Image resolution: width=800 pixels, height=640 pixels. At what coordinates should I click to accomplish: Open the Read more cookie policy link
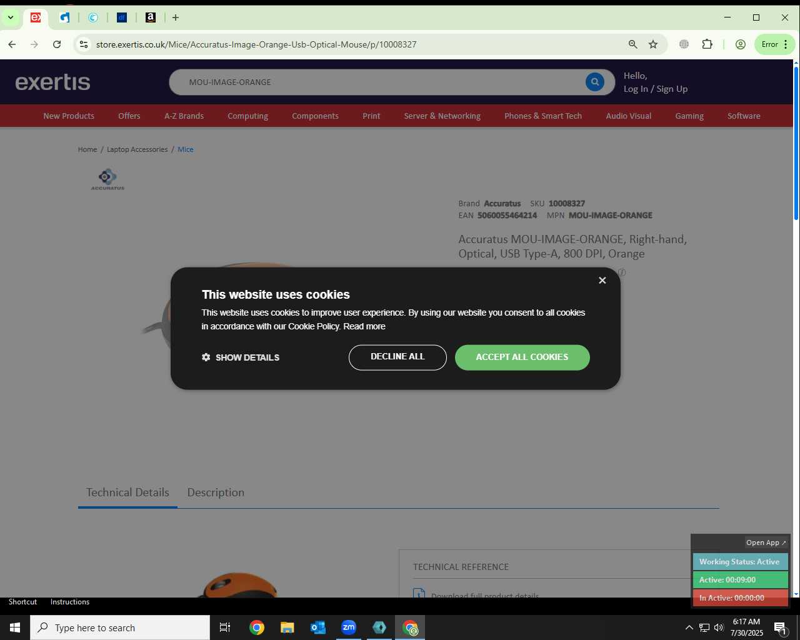(x=364, y=326)
